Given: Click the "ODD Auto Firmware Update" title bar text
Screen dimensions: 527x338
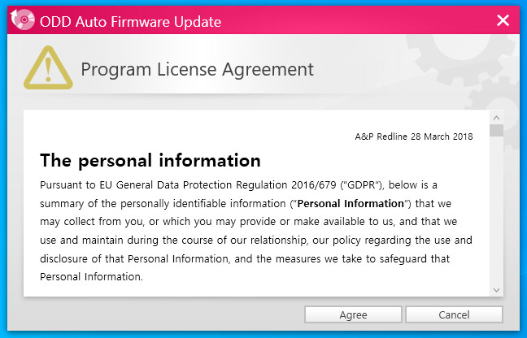Looking at the screenshot, I should coord(130,21).
